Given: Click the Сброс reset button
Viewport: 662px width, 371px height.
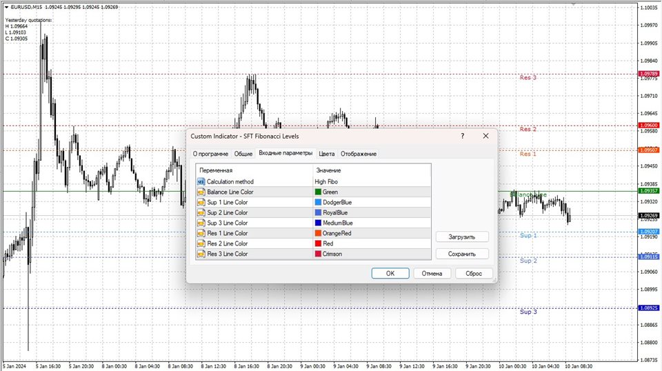Looking at the screenshot, I should 474,274.
